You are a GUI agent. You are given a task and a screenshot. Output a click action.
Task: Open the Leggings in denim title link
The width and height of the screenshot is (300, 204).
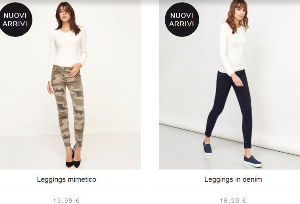(233, 179)
